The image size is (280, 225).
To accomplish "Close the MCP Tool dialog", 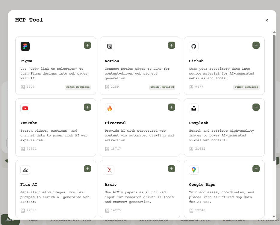I will [x=267, y=20].
